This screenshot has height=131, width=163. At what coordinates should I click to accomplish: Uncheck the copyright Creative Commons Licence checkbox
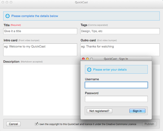pyautogui.click(x=36, y=124)
